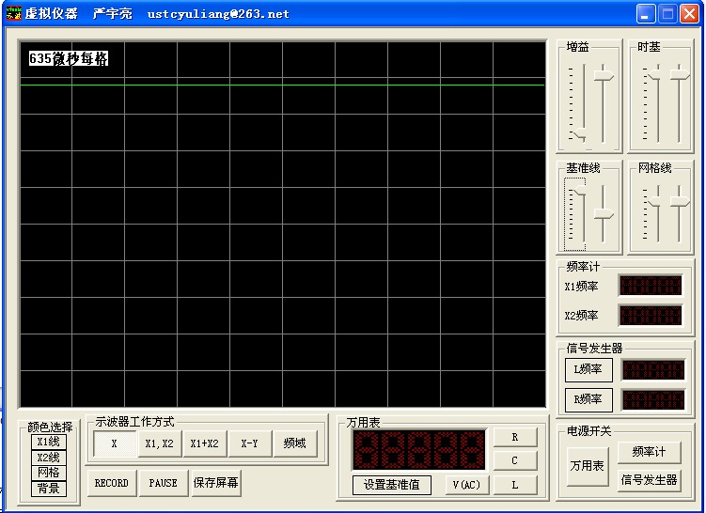
Task: Toggle the 万用表 power switch
Action: click(587, 466)
